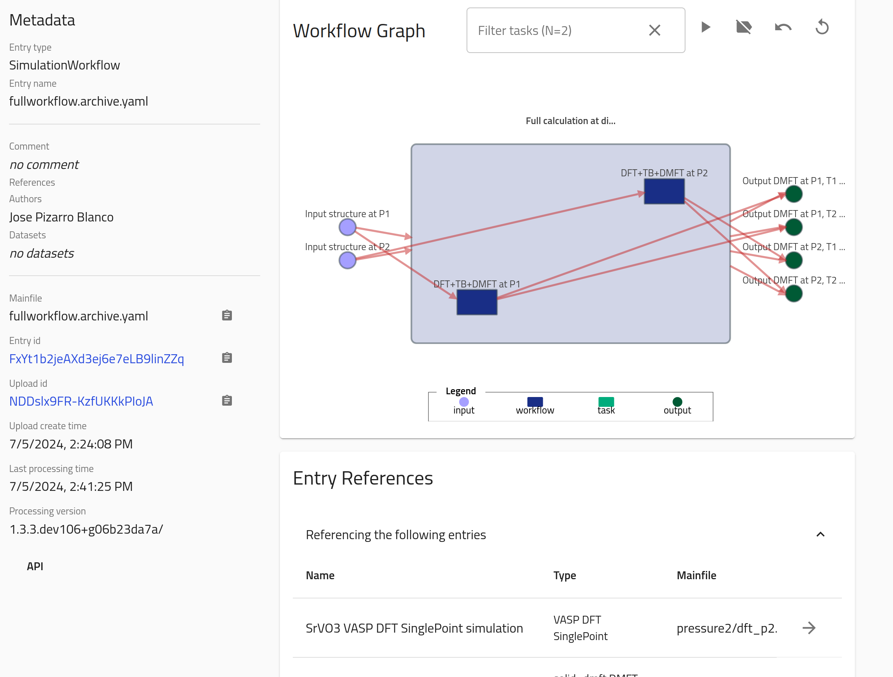Screen dimensions: 893x677
Task: Click the no comment text
Action: coord(44,165)
